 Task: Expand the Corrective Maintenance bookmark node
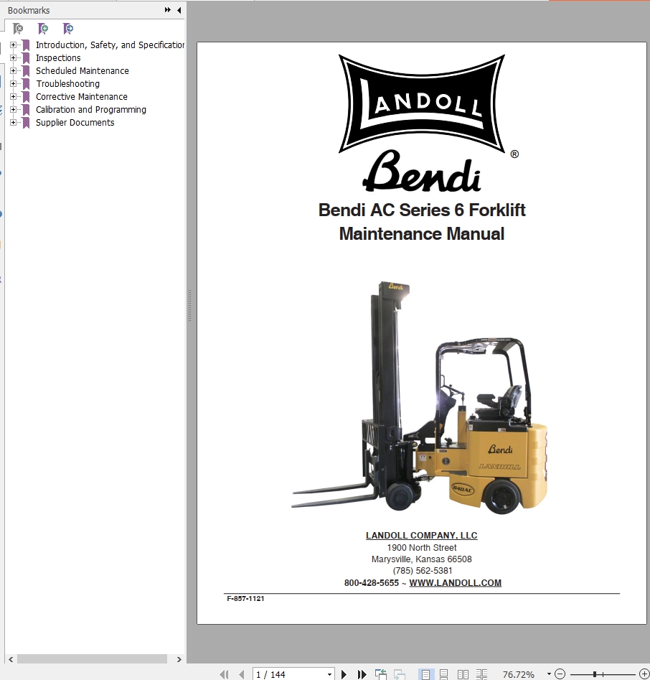click(x=13, y=97)
